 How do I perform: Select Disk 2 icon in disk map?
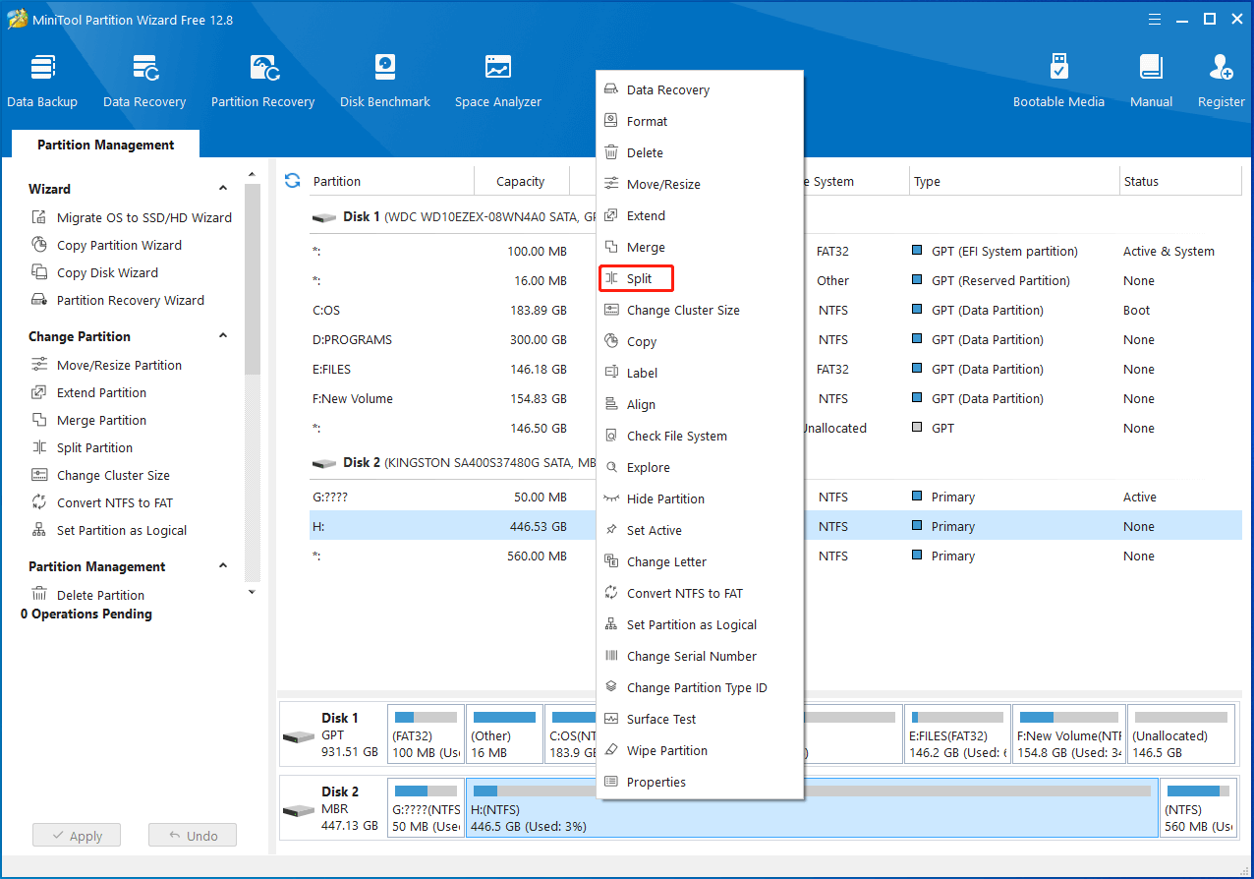pyautogui.click(x=299, y=811)
